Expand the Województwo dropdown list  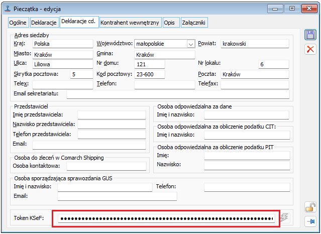coord(190,44)
